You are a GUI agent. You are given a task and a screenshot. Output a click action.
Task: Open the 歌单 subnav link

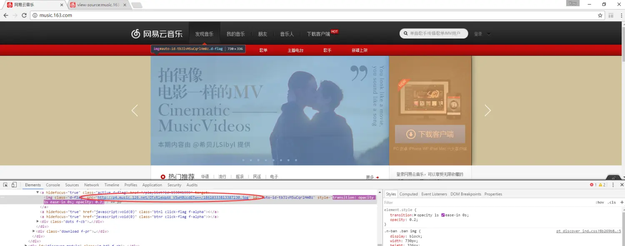263,50
